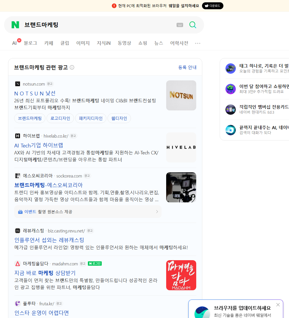Switch to the 쇼핑 tab
This screenshot has height=318, width=289.
[x=142, y=43]
